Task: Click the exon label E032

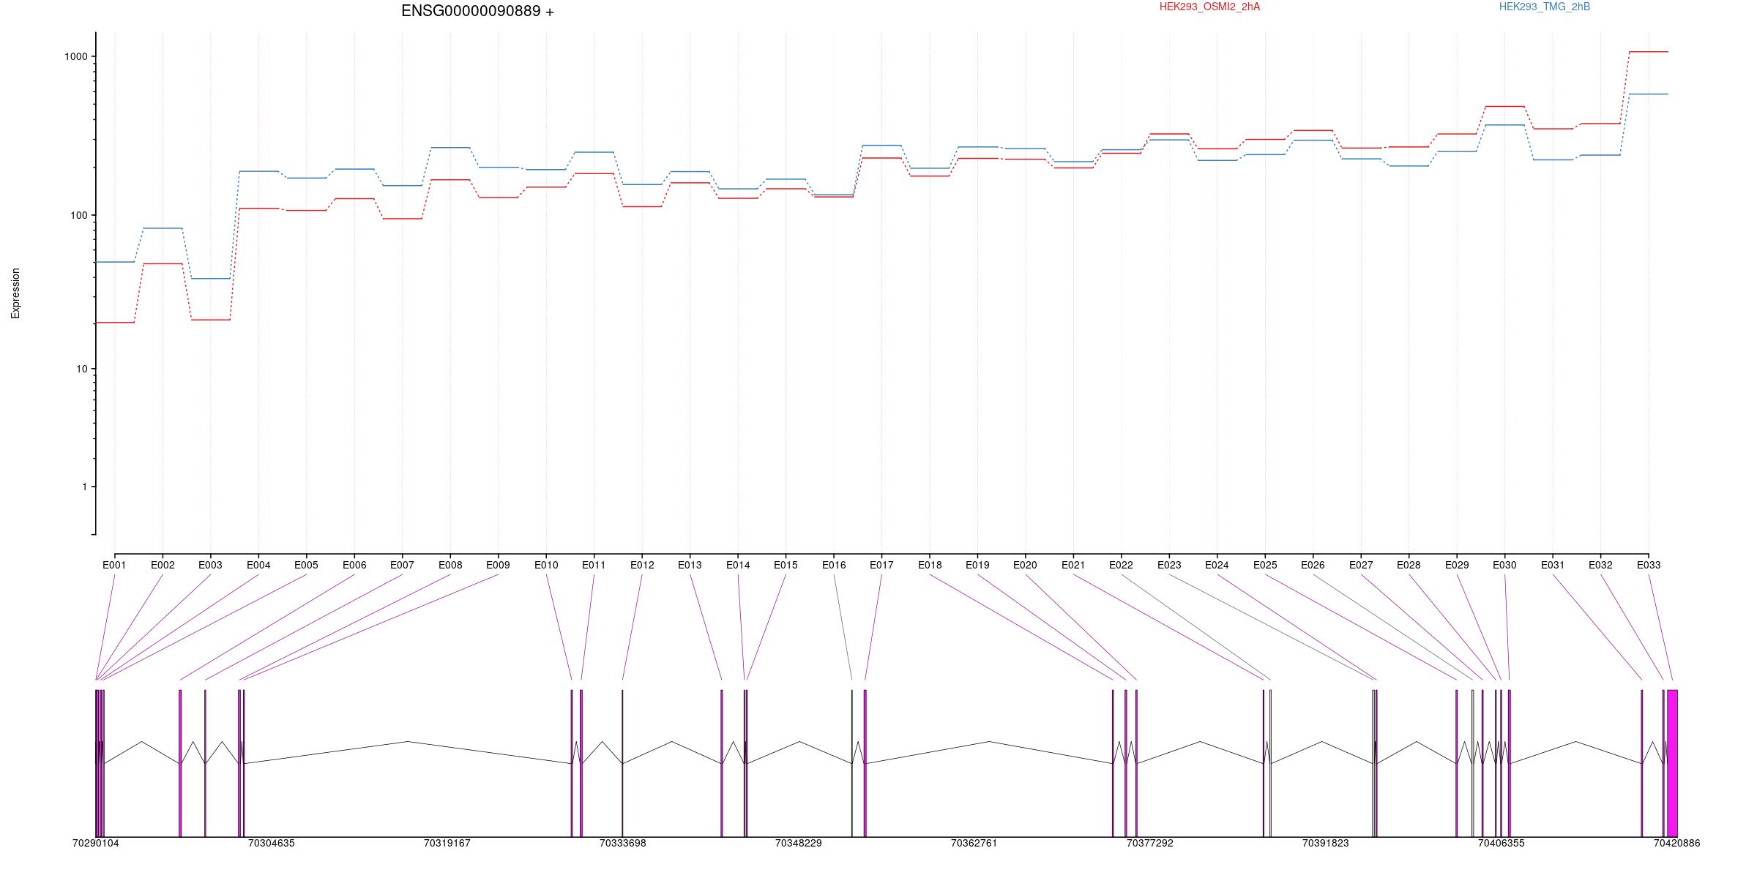Action: click(x=1600, y=565)
